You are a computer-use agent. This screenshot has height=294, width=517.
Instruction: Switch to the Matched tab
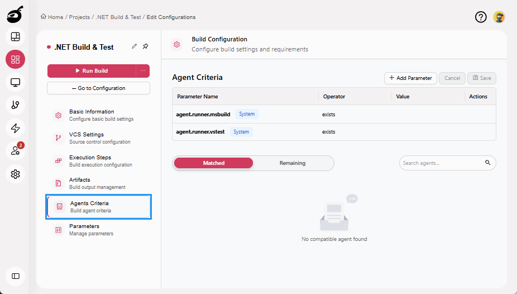pyautogui.click(x=213, y=163)
